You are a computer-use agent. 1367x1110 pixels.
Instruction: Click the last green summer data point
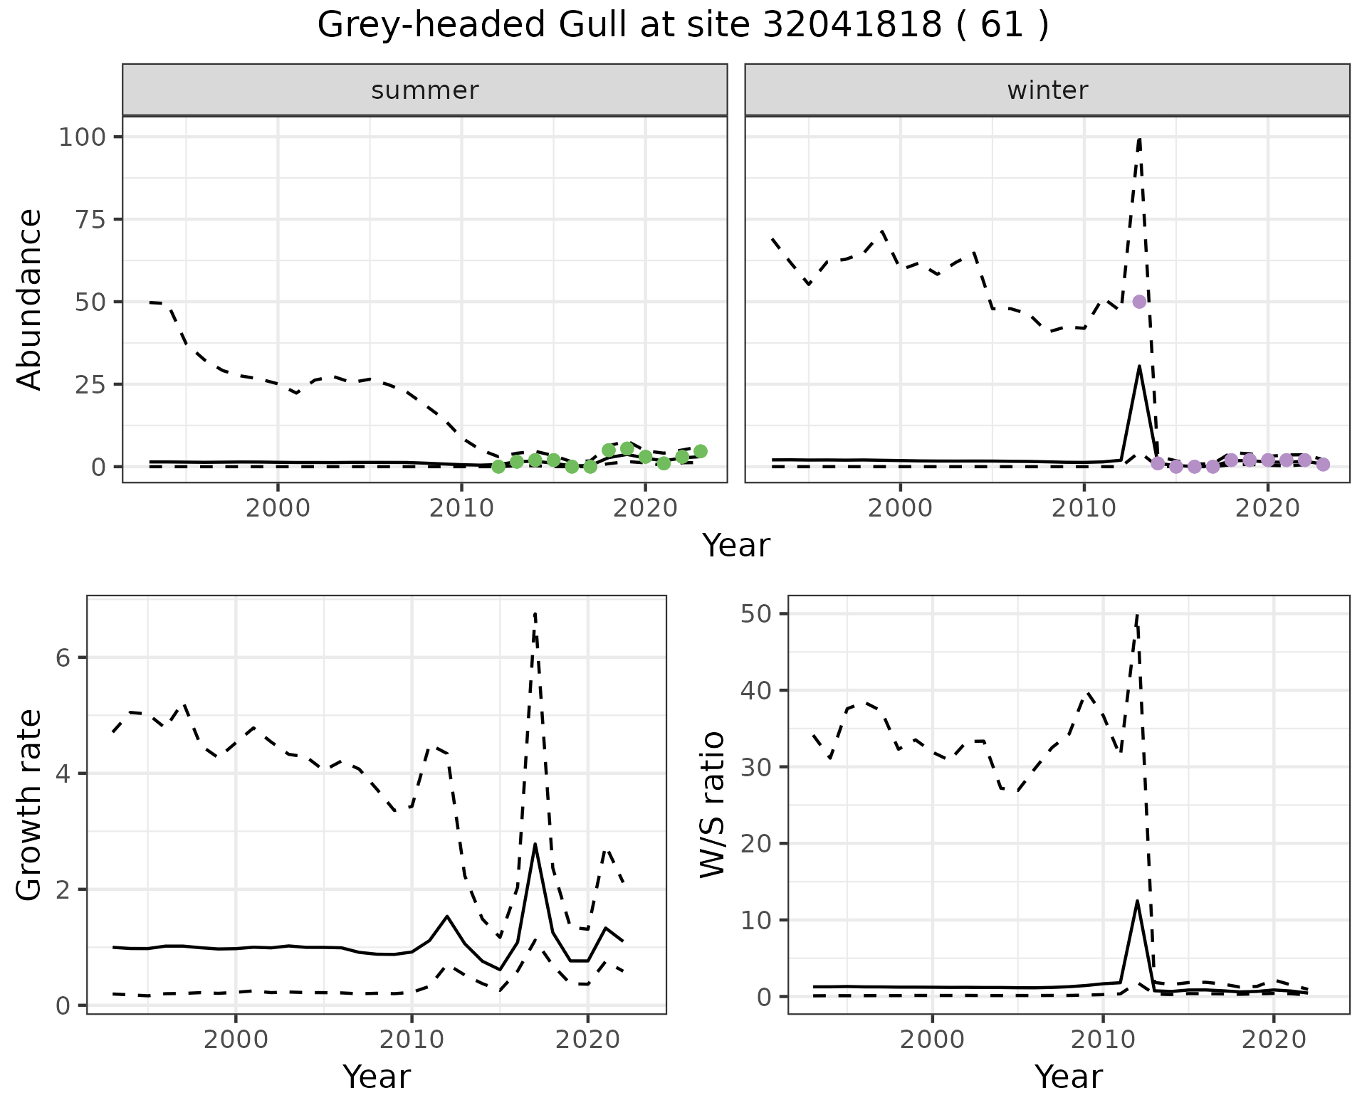coord(701,451)
